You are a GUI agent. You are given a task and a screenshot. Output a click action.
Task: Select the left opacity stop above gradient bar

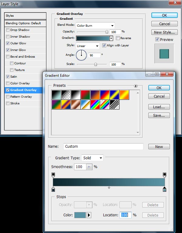[53, 175]
